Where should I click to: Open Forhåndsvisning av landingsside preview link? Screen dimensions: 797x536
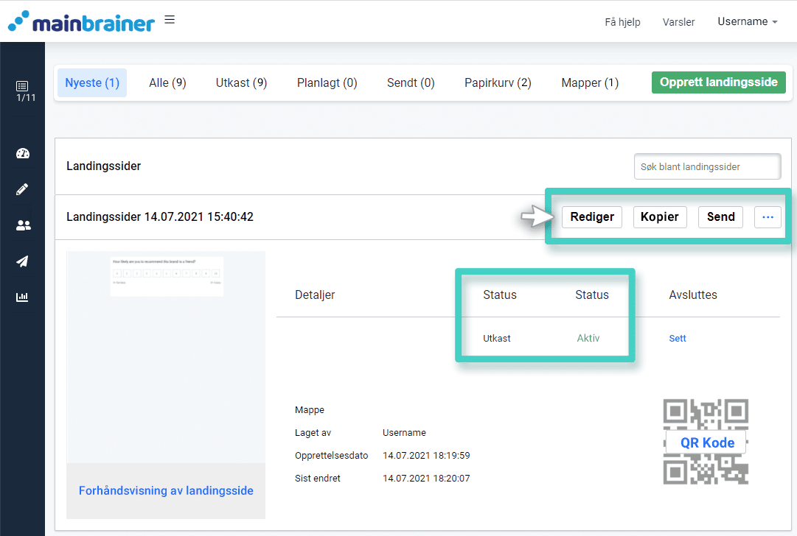[166, 491]
